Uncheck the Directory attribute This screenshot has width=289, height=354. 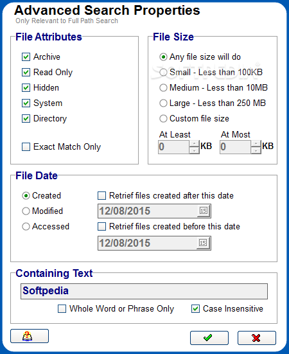pyautogui.click(x=26, y=118)
